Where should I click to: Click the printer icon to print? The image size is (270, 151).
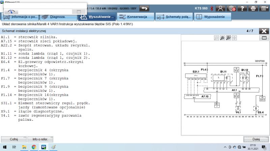[x=253, y=8]
